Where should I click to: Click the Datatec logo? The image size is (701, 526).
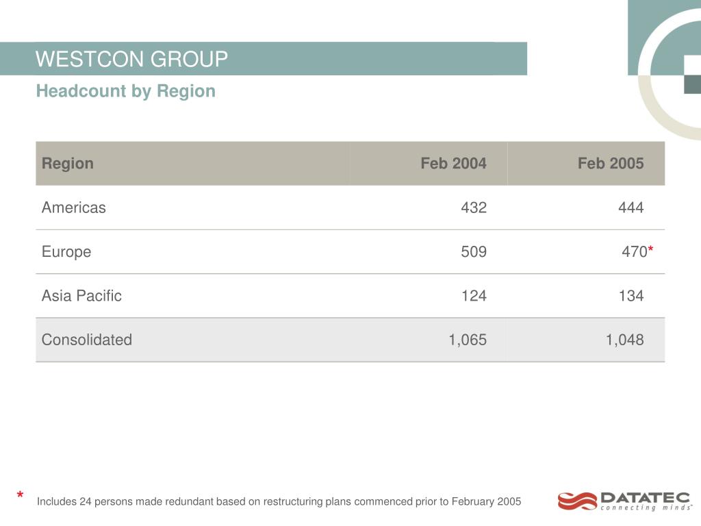tap(624, 501)
